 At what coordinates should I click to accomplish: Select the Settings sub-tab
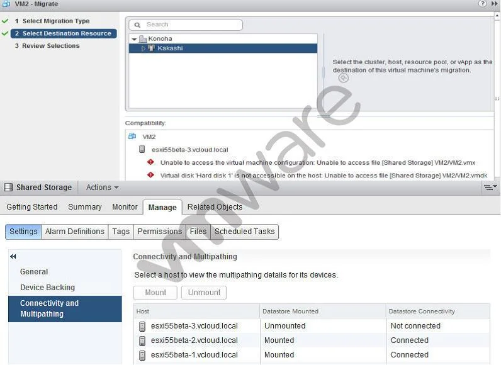point(23,232)
